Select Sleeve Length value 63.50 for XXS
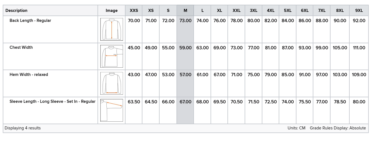This screenshot has width=379, height=143. pyautogui.click(x=134, y=102)
